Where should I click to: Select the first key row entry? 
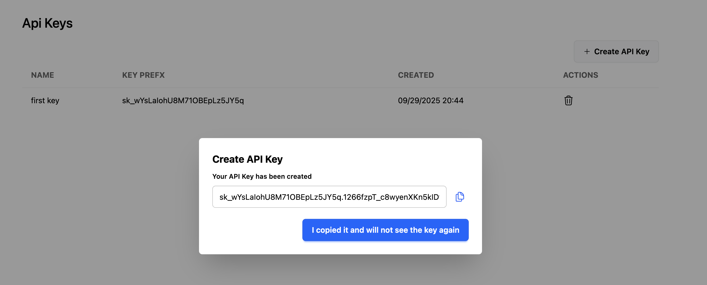45,100
